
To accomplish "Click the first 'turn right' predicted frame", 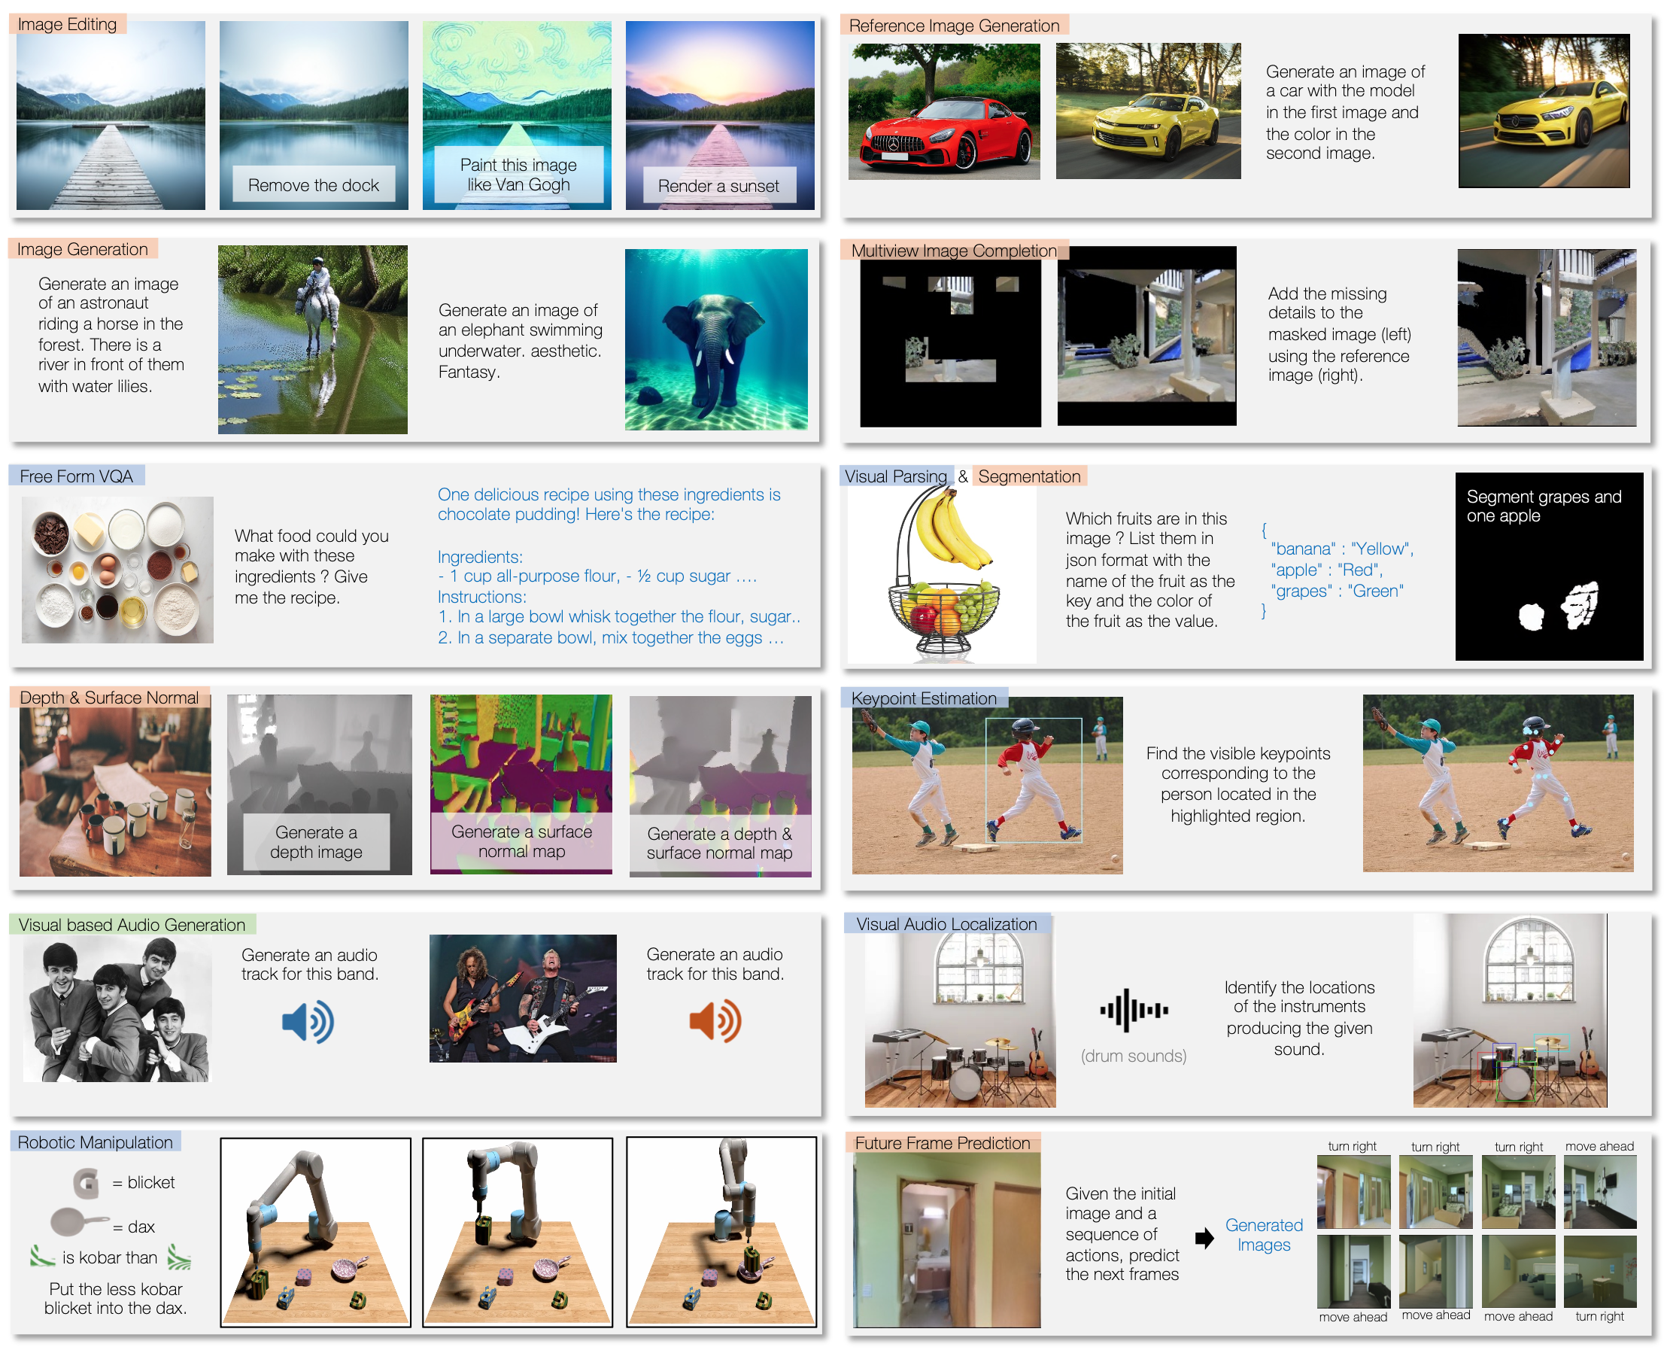I will pos(1353,1193).
